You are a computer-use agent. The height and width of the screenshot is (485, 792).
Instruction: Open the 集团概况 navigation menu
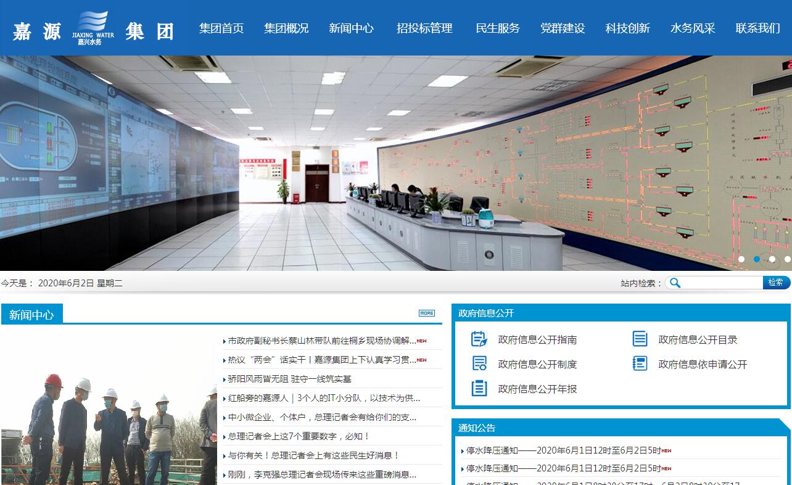286,28
